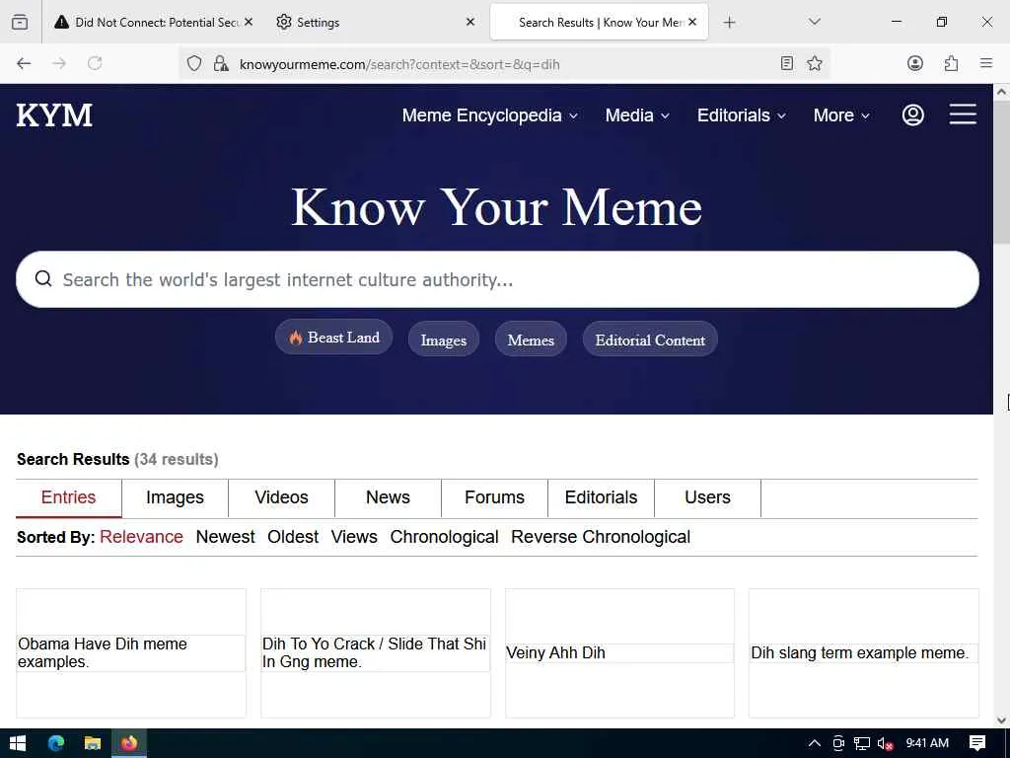Select the Images pill under search bar

pyautogui.click(x=443, y=340)
